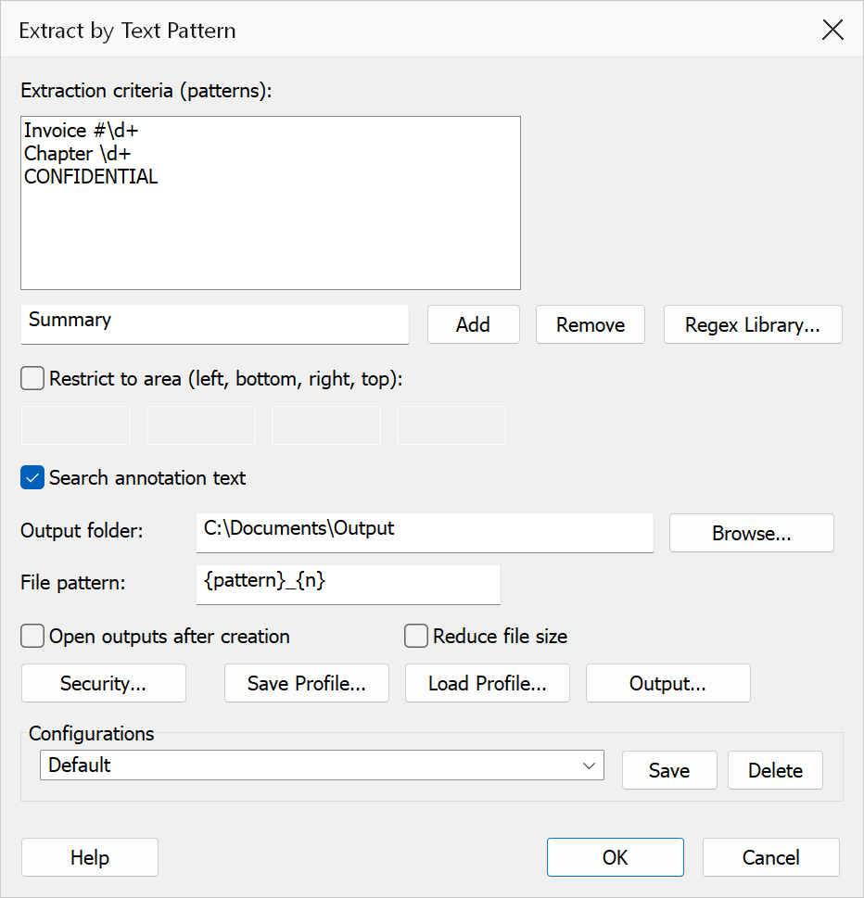Browse for an output folder
Image resolution: width=864 pixels, height=898 pixels.
click(752, 533)
